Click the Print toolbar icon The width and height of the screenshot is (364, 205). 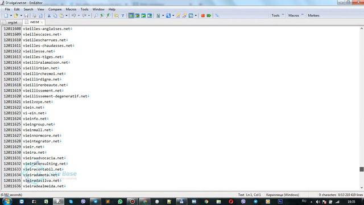coord(34,15)
